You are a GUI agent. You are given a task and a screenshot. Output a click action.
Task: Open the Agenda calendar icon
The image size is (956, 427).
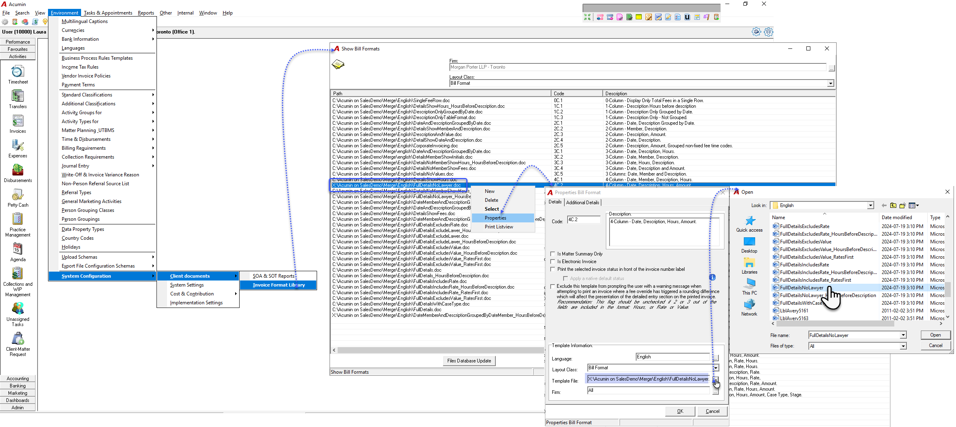click(18, 249)
